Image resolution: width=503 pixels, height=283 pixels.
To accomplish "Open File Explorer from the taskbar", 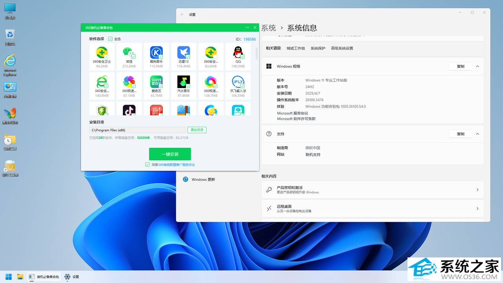I will [x=20, y=277].
